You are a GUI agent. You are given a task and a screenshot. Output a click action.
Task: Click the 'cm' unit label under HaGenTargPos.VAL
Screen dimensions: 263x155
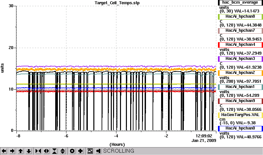click(x=223, y=119)
